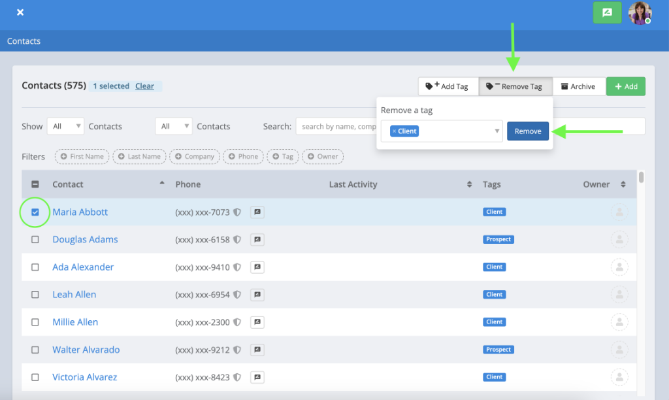The image size is (669, 400).
Task: Open the user profile avatar
Action: tap(640, 12)
